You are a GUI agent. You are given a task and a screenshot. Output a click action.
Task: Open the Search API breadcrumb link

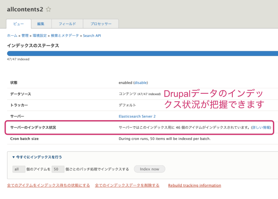click(92, 36)
